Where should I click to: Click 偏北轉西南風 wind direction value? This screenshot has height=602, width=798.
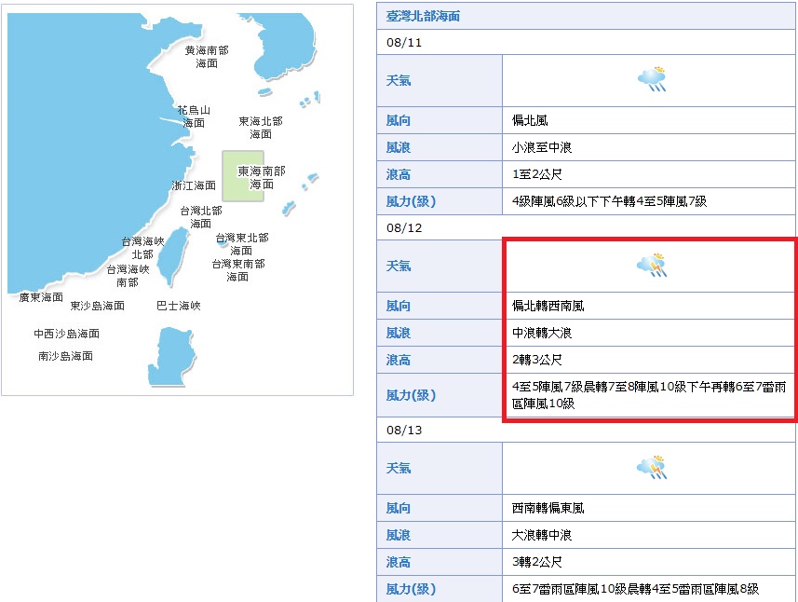548,306
